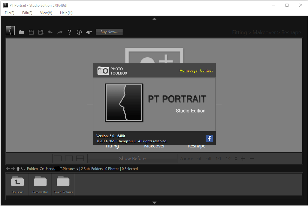Click the window title bar app icon
Viewport: 308px width, 206px height.
point(6,5)
